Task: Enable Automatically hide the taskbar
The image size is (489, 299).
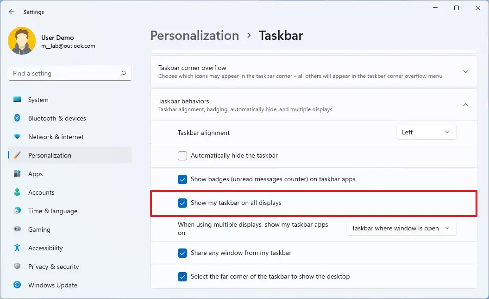Action: (x=182, y=156)
